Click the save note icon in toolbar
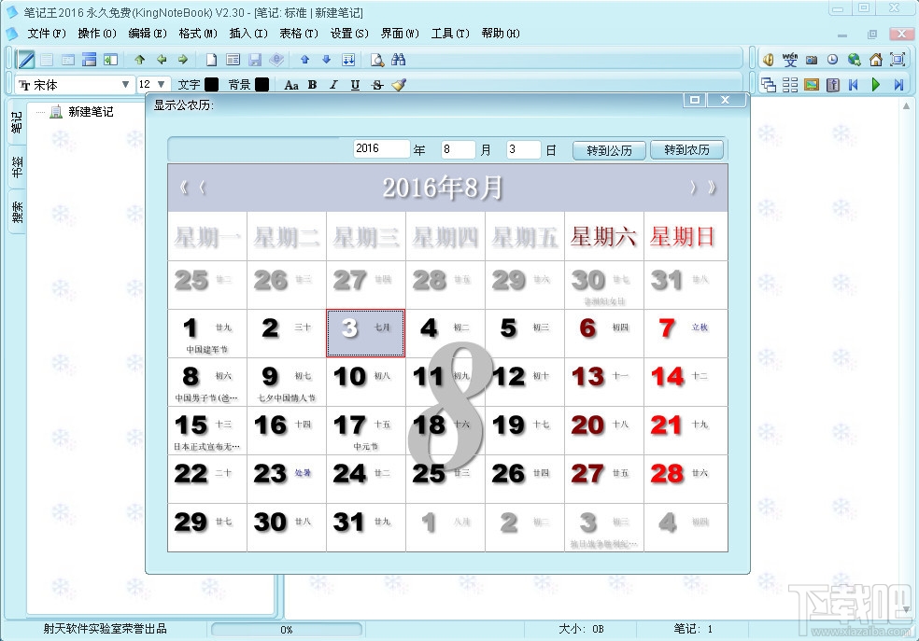The height and width of the screenshot is (641, 919). pyautogui.click(x=255, y=60)
